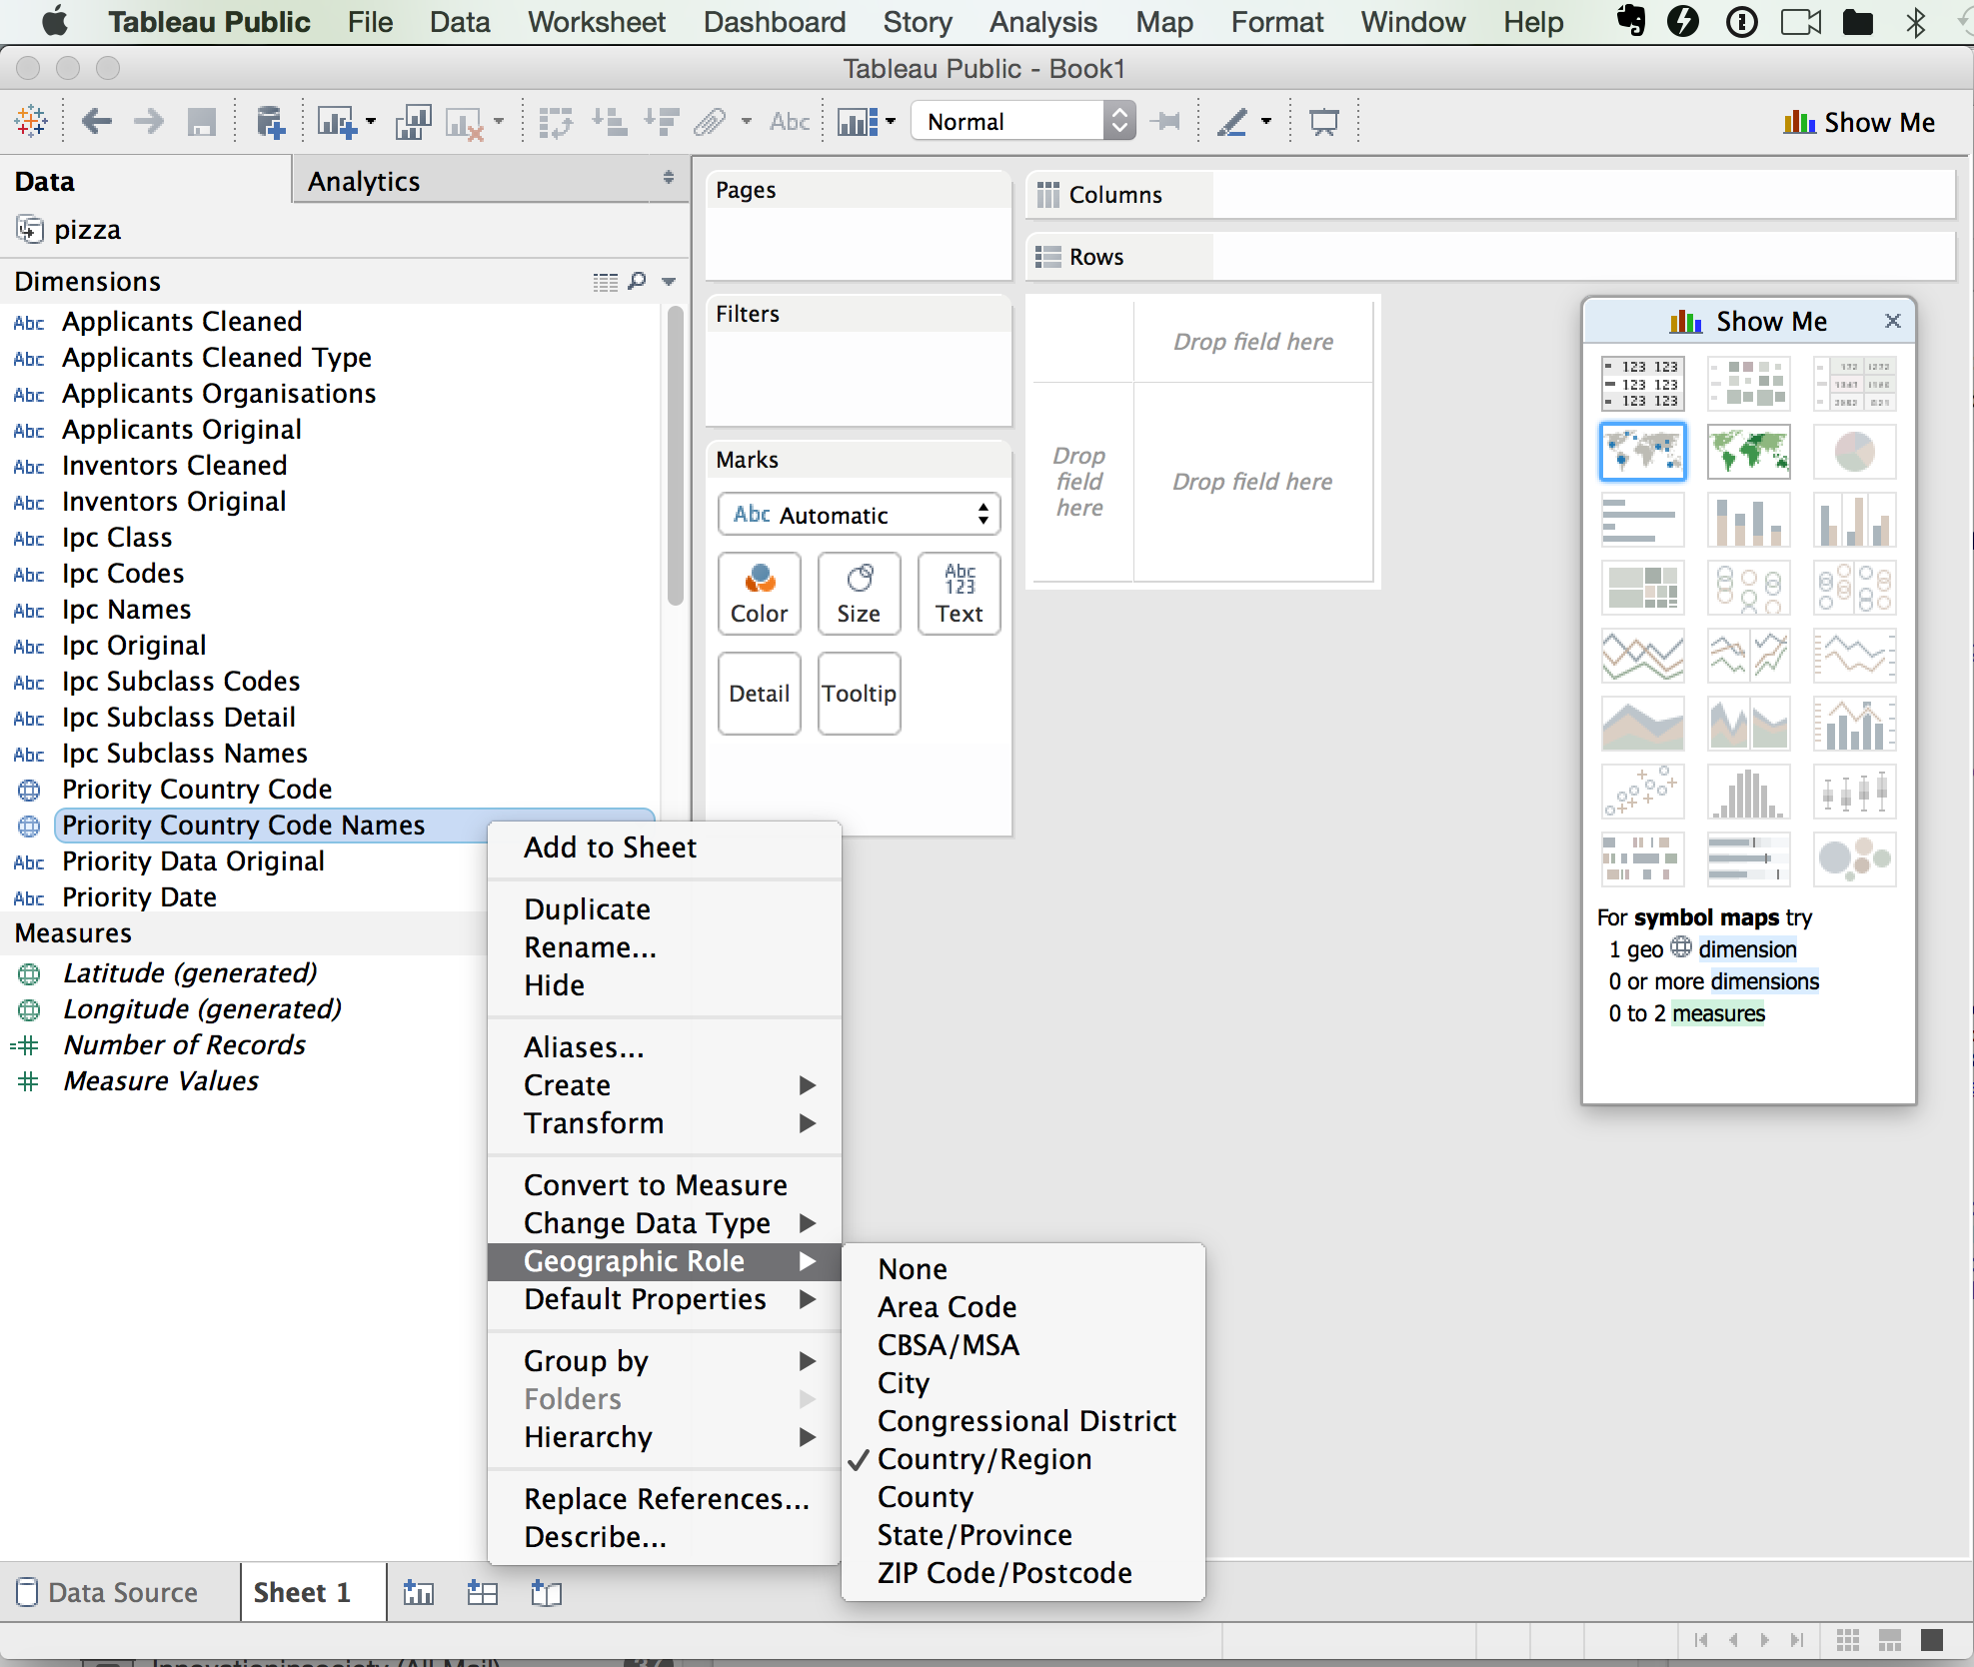Open the Analytics tab options arrow
Image resolution: width=1974 pixels, height=1667 pixels.
[669, 179]
